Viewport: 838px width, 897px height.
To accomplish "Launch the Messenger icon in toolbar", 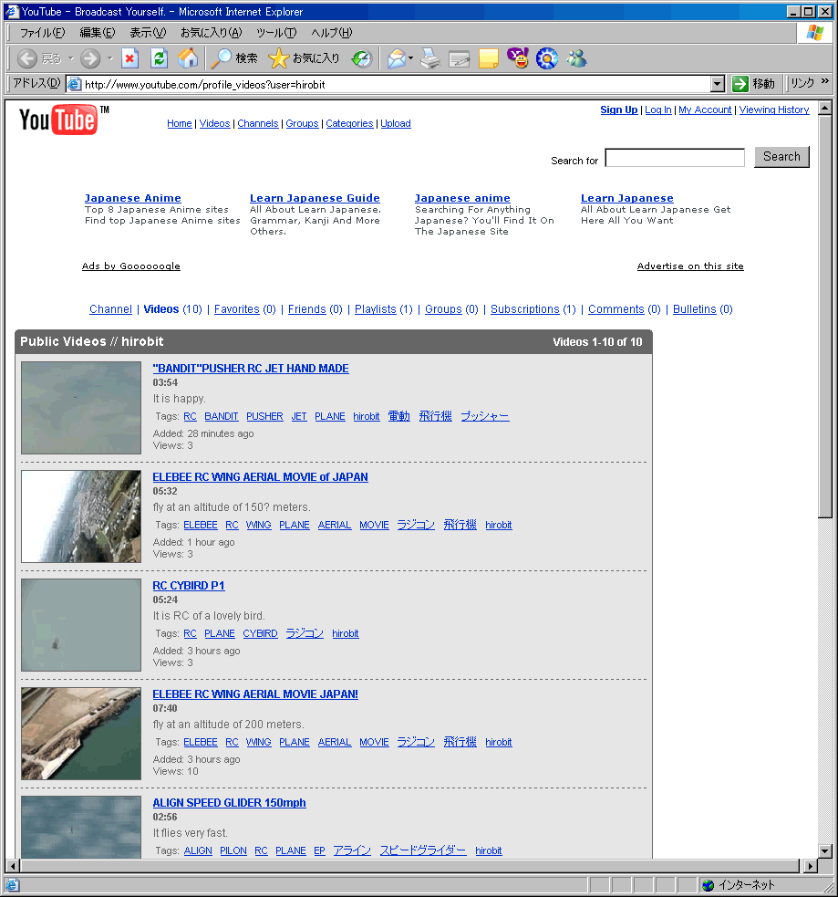I will click(576, 58).
